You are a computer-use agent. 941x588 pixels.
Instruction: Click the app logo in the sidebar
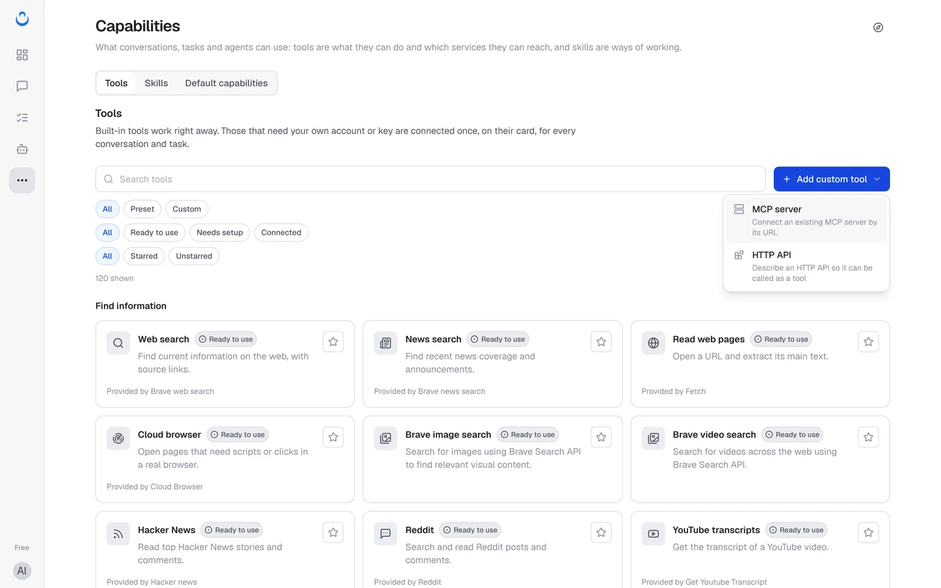click(22, 19)
